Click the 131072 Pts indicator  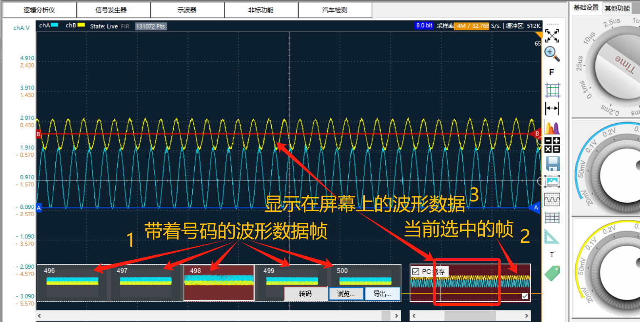[x=151, y=26]
